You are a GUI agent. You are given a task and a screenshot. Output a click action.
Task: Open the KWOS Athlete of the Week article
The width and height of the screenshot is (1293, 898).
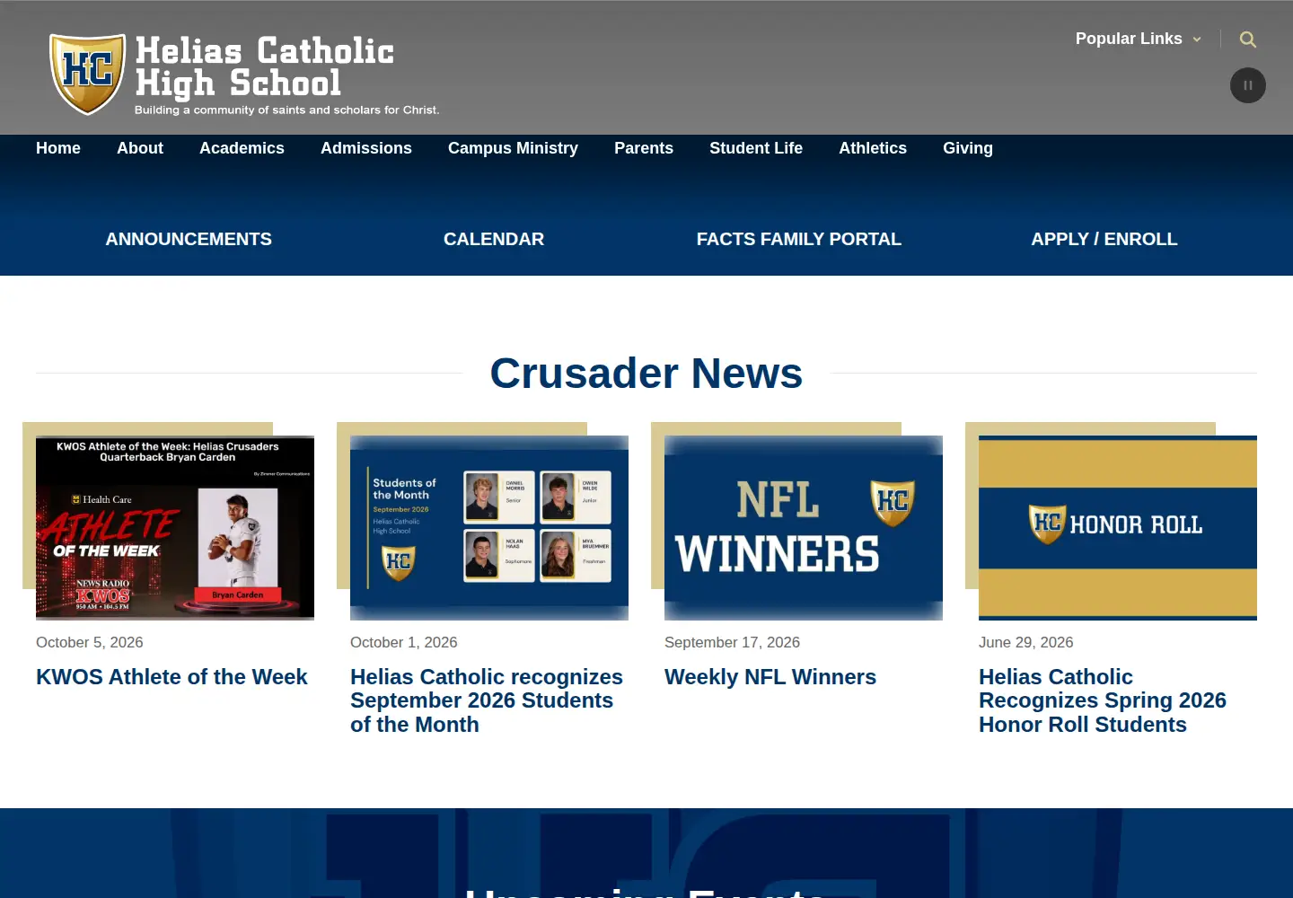pyautogui.click(x=172, y=677)
